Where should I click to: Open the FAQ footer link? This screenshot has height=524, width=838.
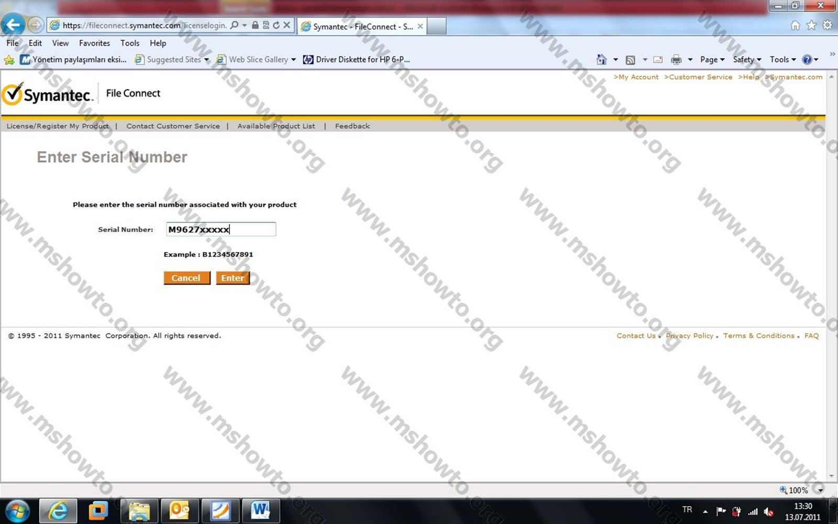pos(811,336)
